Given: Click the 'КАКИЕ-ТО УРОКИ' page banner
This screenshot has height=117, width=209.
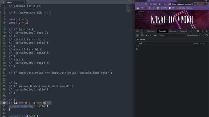Looking at the screenshot, I should click(172, 19).
